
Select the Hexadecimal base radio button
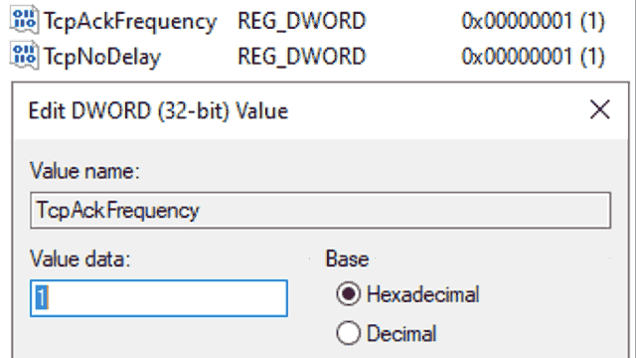pos(348,293)
